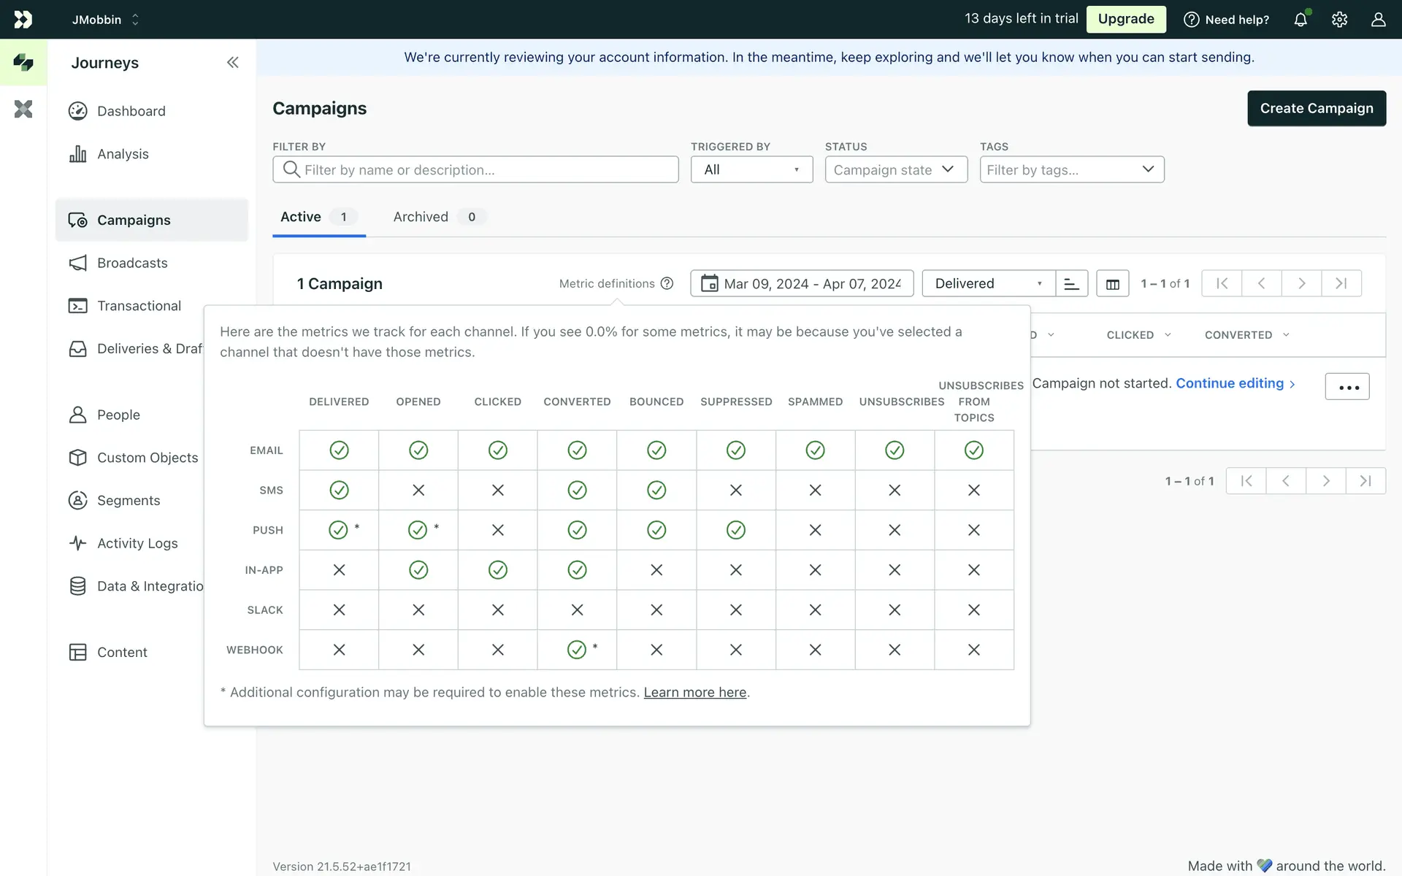Open the Filter by tags dropdown
1402x876 pixels.
click(x=1071, y=170)
